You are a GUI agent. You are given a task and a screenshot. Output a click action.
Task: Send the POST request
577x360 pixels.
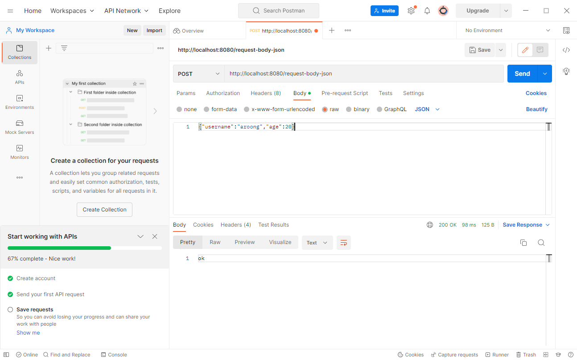point(522,74)
